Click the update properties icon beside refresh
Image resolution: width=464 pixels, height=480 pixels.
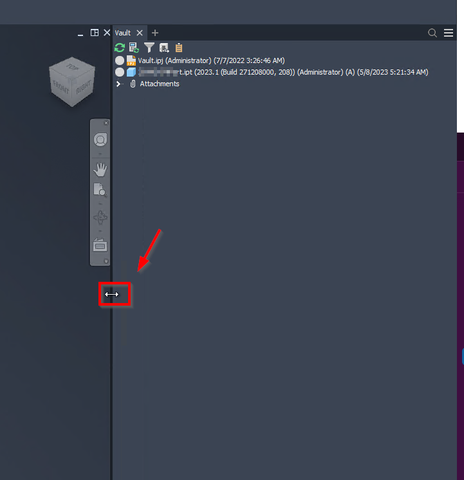coord(134,48)
